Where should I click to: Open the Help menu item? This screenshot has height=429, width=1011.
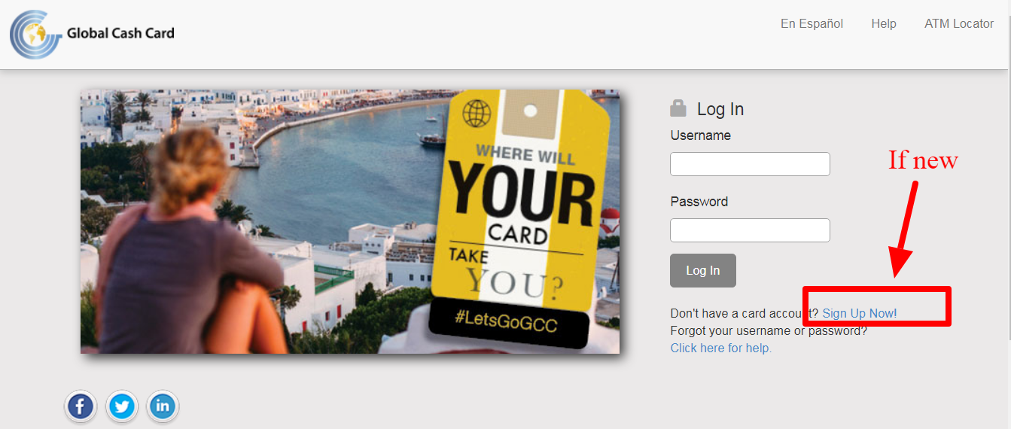(x=884, y=24)
